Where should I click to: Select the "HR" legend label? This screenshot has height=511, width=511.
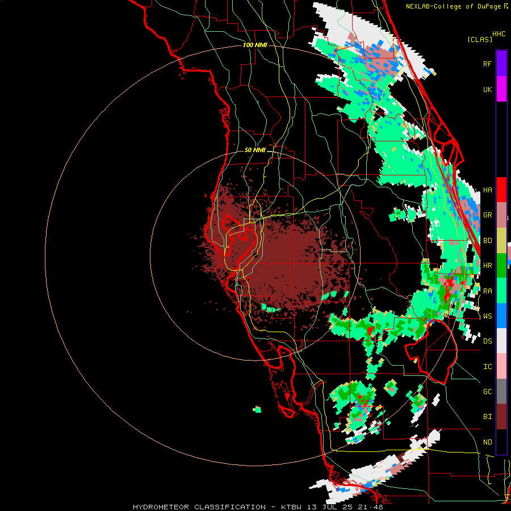(x=487, y=266)
